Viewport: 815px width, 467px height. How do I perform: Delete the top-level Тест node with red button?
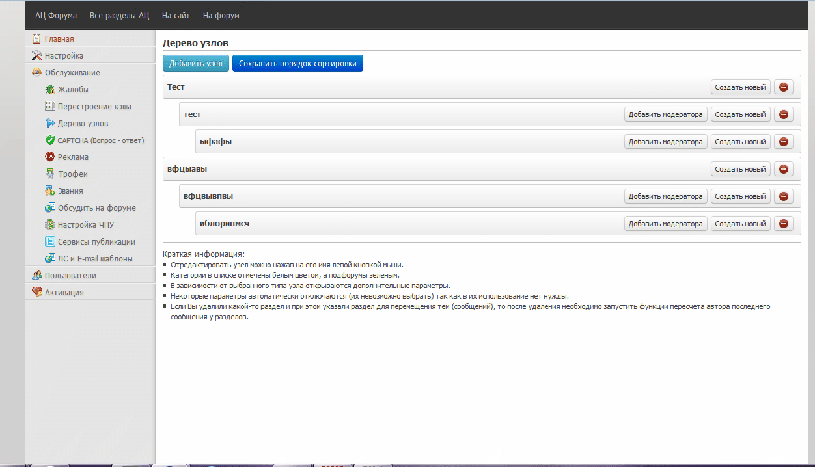click(x=783, y=87)
